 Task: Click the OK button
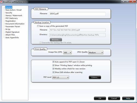100,98
